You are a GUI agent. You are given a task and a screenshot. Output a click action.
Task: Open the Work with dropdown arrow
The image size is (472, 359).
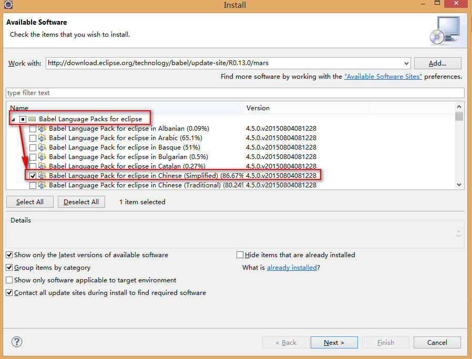[406, 63]
